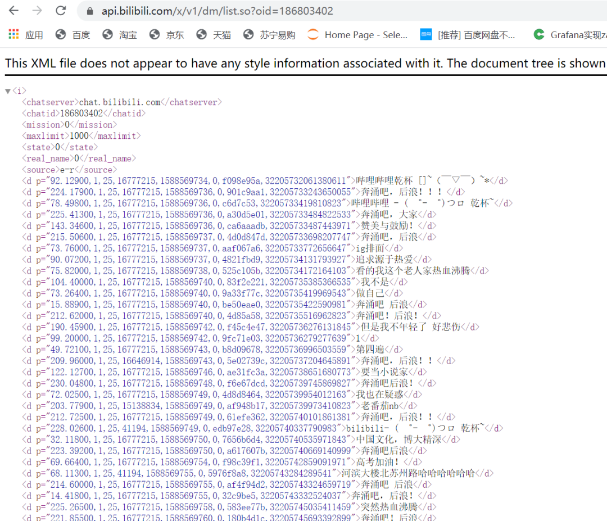Click the danmaku text ig排面
This screenshot has width=607, height=521.
370,248
